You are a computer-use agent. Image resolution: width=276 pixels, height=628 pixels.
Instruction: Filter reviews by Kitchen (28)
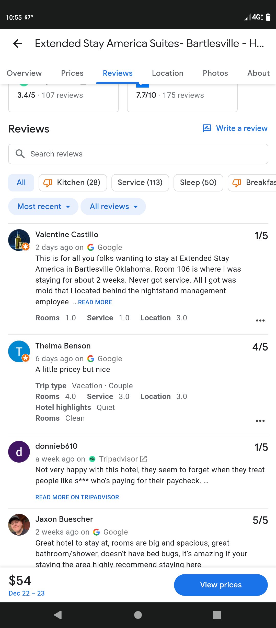(73, 183)
